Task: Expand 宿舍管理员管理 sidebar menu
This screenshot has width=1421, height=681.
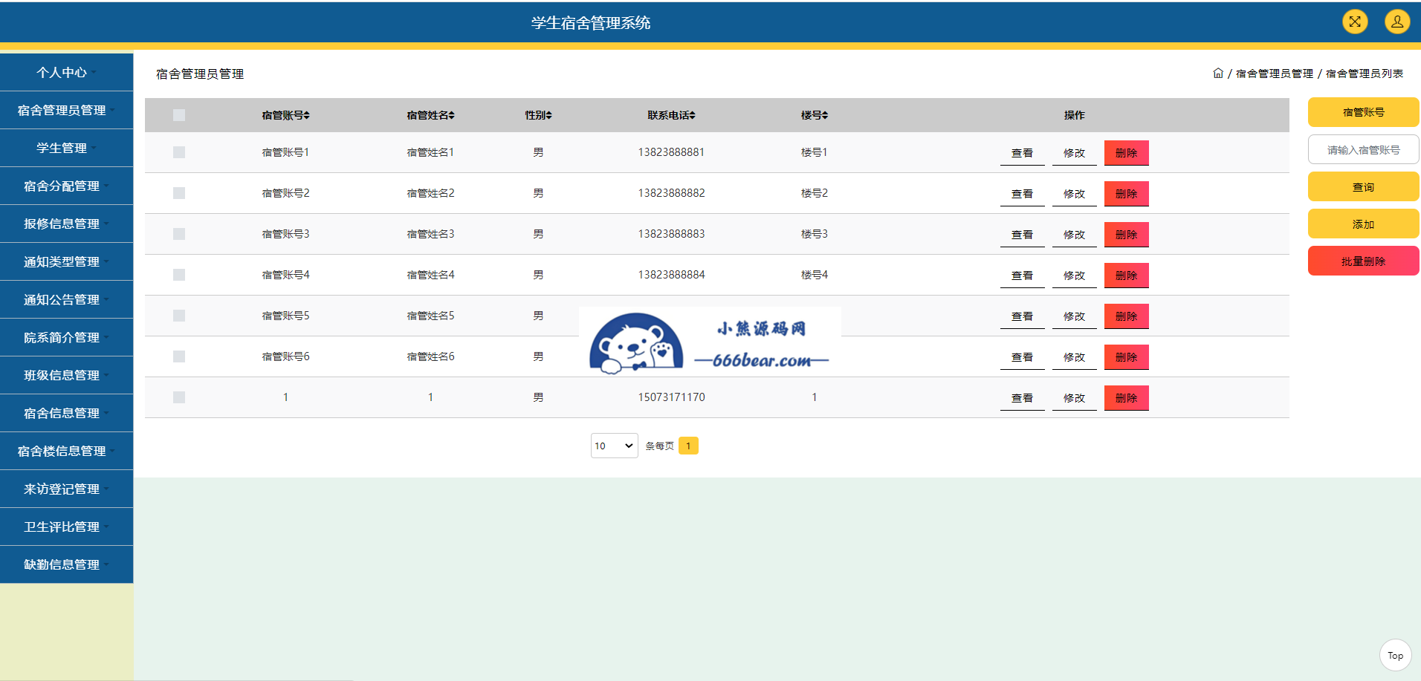Action: pyautogui.click(x=67, y=110)
